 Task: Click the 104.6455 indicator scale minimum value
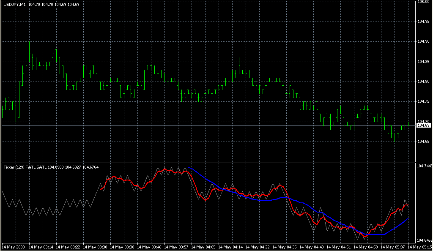(x=424, y=240)
